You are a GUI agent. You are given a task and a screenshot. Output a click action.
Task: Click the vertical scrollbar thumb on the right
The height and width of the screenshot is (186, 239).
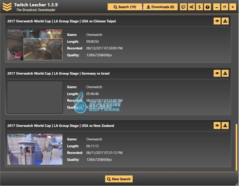tap(236, 147)
